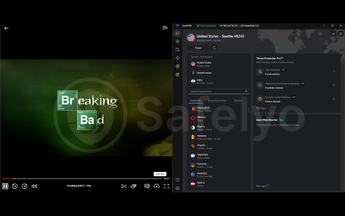Open playback speed control

pos(157,186)
